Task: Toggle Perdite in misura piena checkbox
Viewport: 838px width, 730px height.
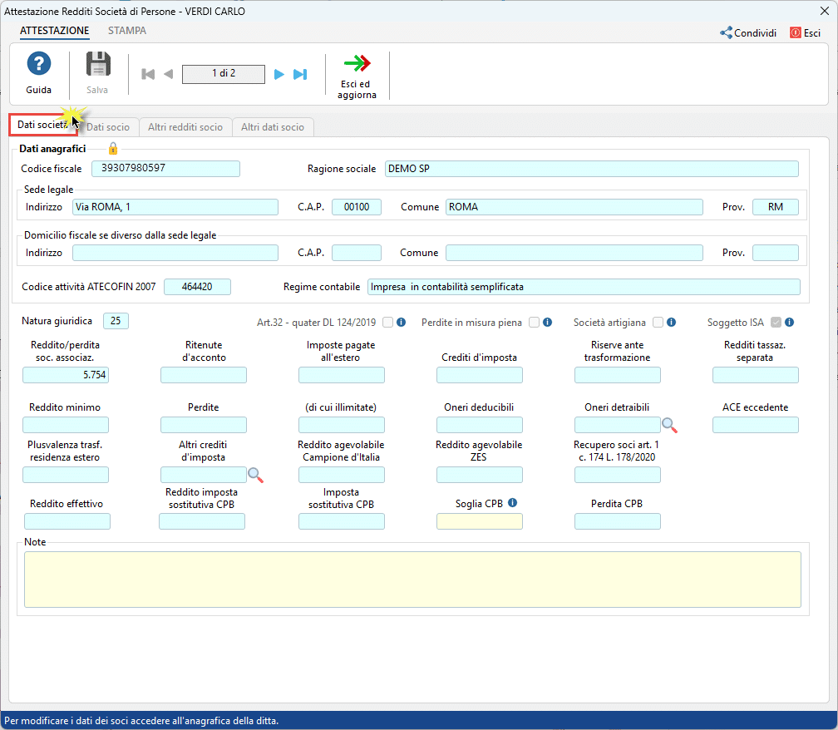Action: tap(534, 323)
